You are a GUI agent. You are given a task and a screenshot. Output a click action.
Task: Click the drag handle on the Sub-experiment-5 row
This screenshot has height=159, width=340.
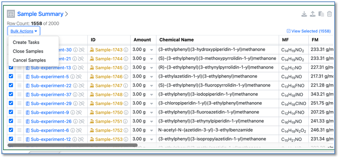19,77
